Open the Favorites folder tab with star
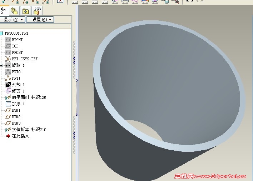Image resolution: width=253 pixels, height=181 pixels. tap(25, 11)
